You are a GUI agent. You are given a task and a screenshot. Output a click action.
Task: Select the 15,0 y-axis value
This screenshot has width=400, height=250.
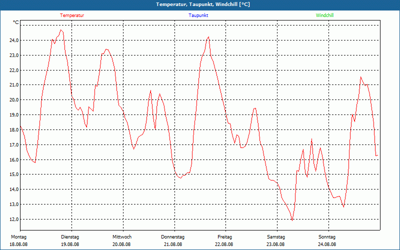pos(14,174)
